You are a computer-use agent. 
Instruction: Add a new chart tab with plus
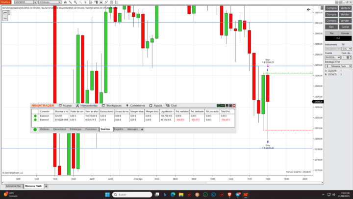click(x=46, y=186)
